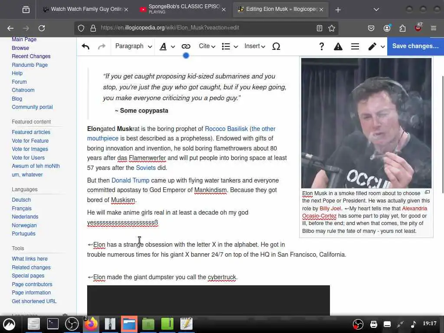
Task: Expand the switch-editor dropdown arrow
Action: coord(382,47)
